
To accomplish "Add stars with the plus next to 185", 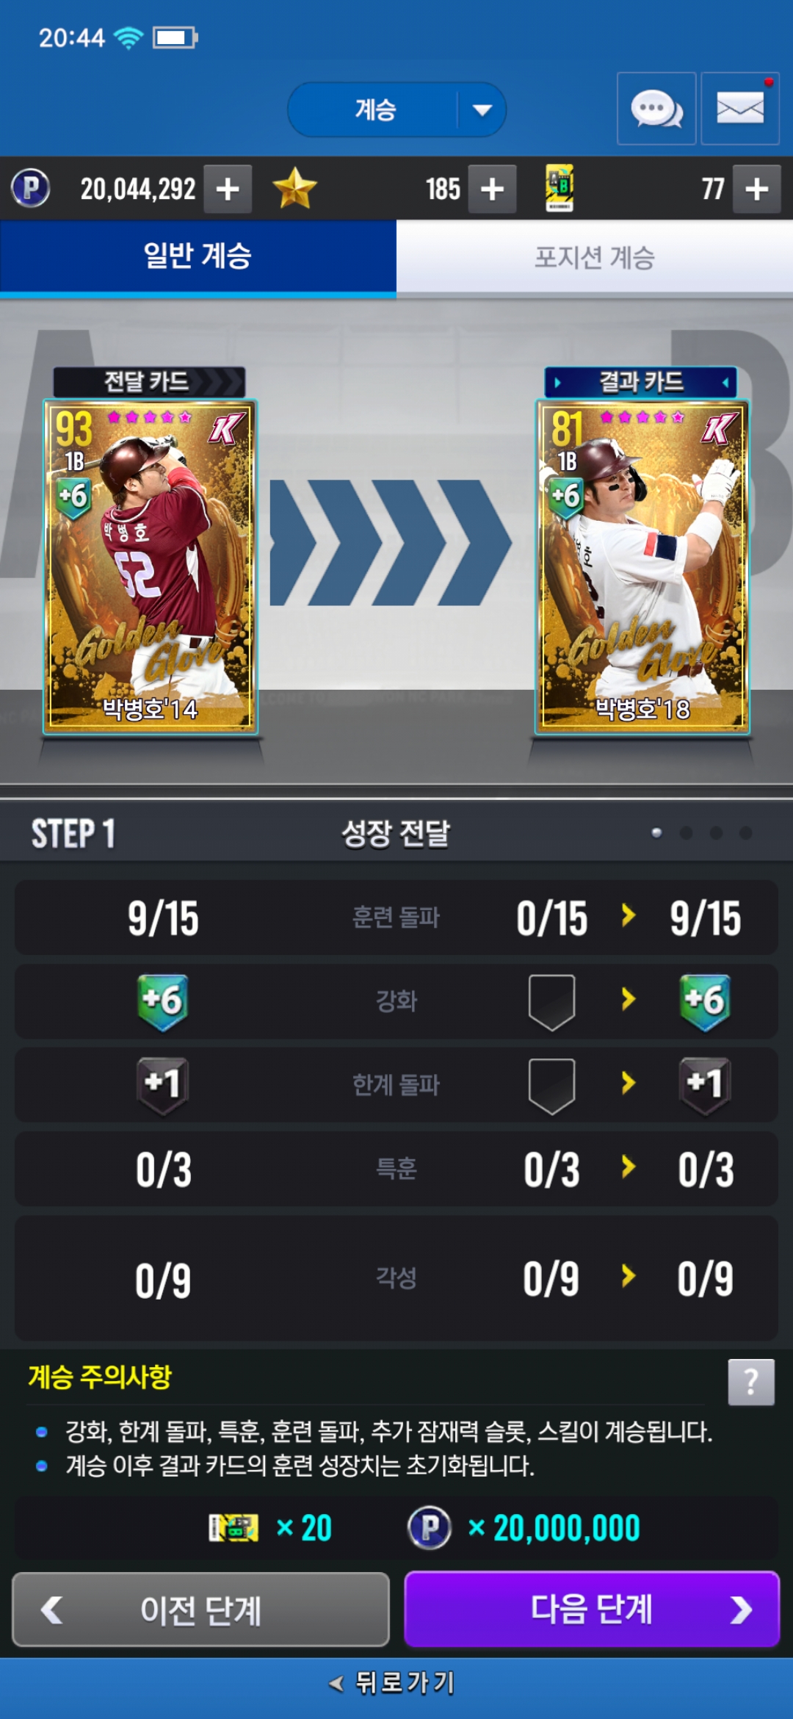I will 492,189.
